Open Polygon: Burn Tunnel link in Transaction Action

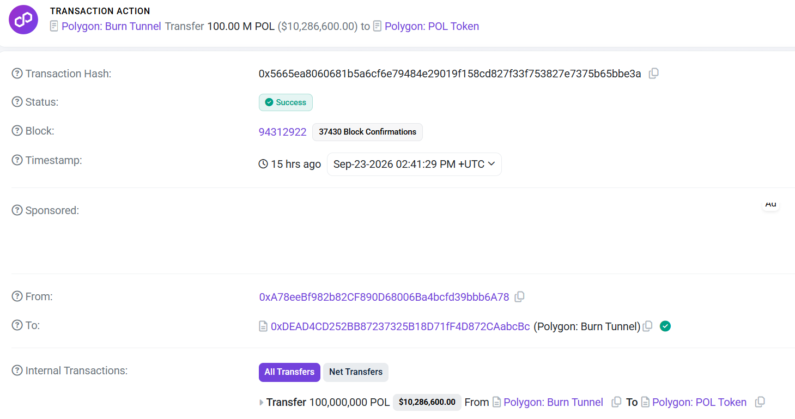tap(111, 26)
